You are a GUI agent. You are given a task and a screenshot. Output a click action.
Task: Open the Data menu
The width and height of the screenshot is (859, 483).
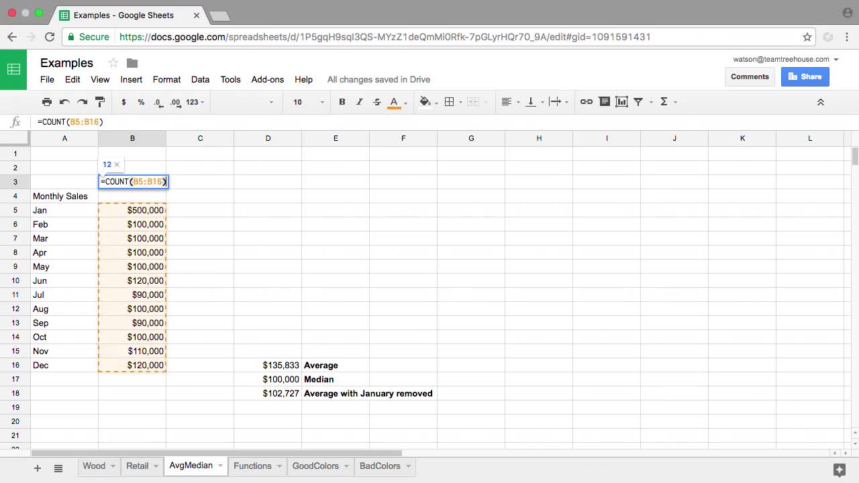(x=200, y=79)
